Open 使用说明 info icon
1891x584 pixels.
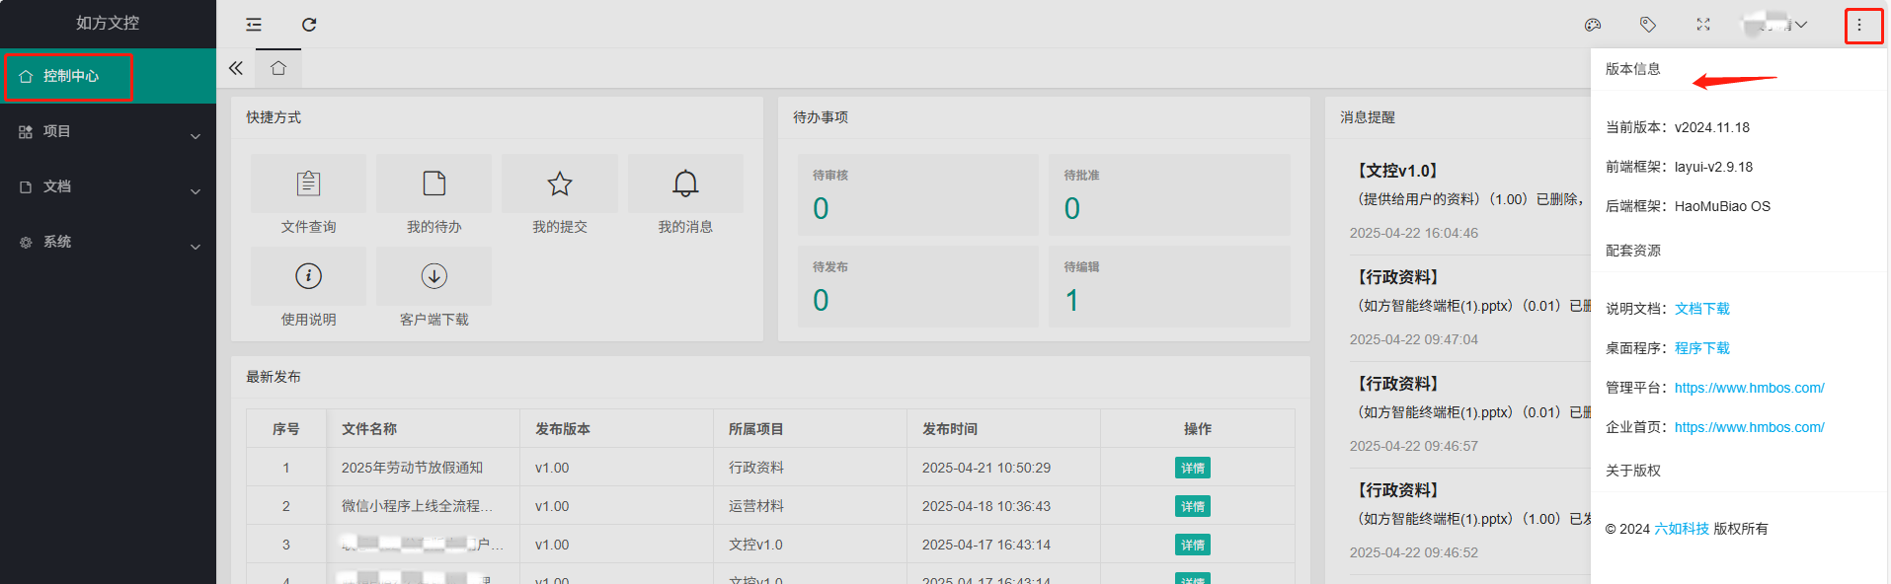coord(308,276)
